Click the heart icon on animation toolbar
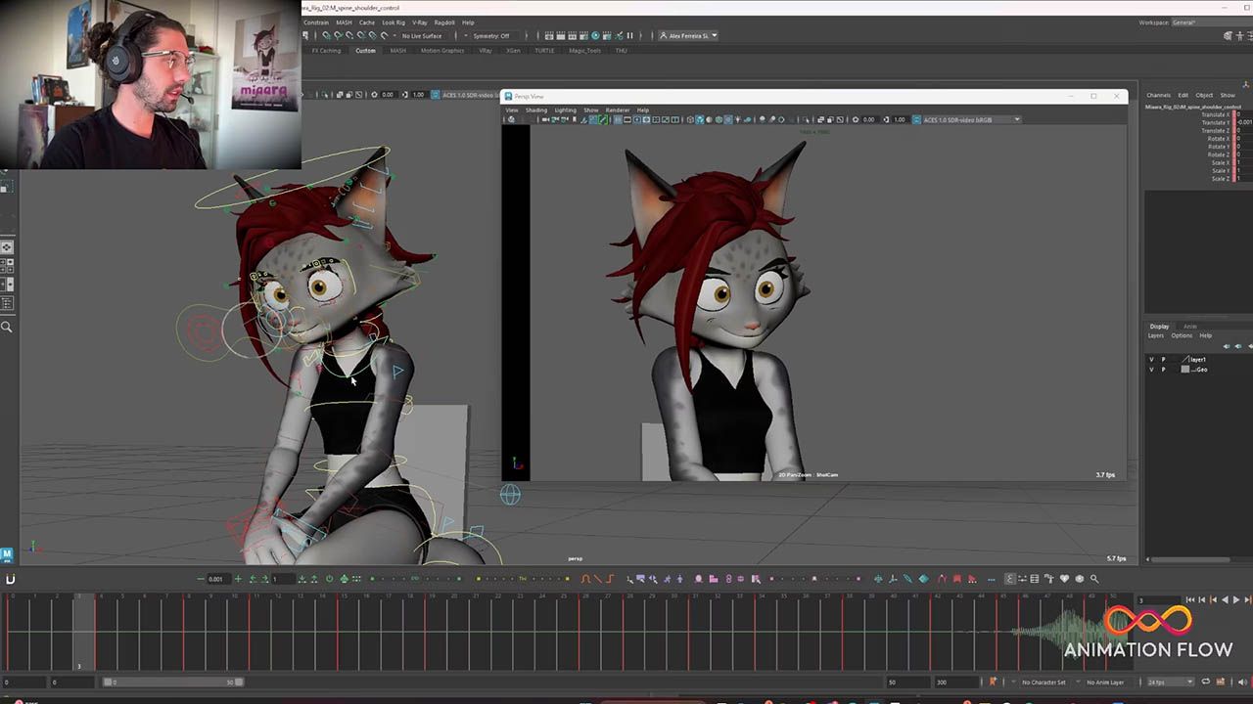This screenshot has width=1253, height=704. [x=1064, y=579]
